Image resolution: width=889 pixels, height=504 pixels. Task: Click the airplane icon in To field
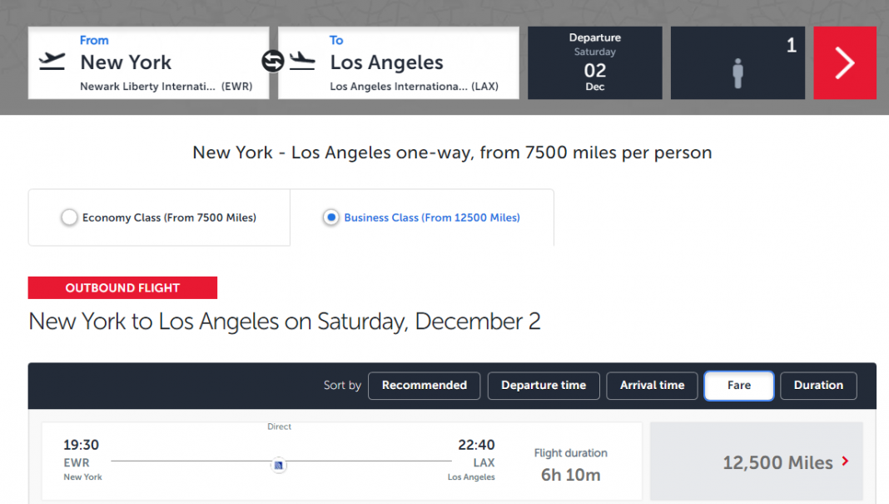(302, 62)
